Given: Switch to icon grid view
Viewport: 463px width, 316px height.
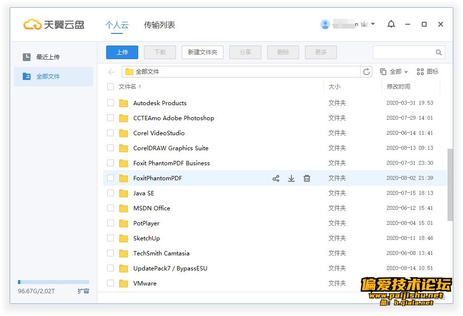Looking at the screenshot, I should pos(427,71).
